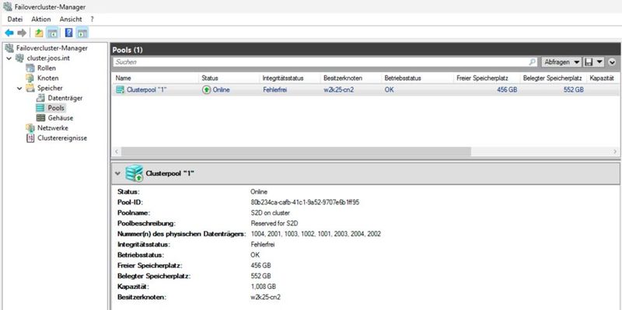Click the green Online status icon
622x310 pixels.
(206, 90)
